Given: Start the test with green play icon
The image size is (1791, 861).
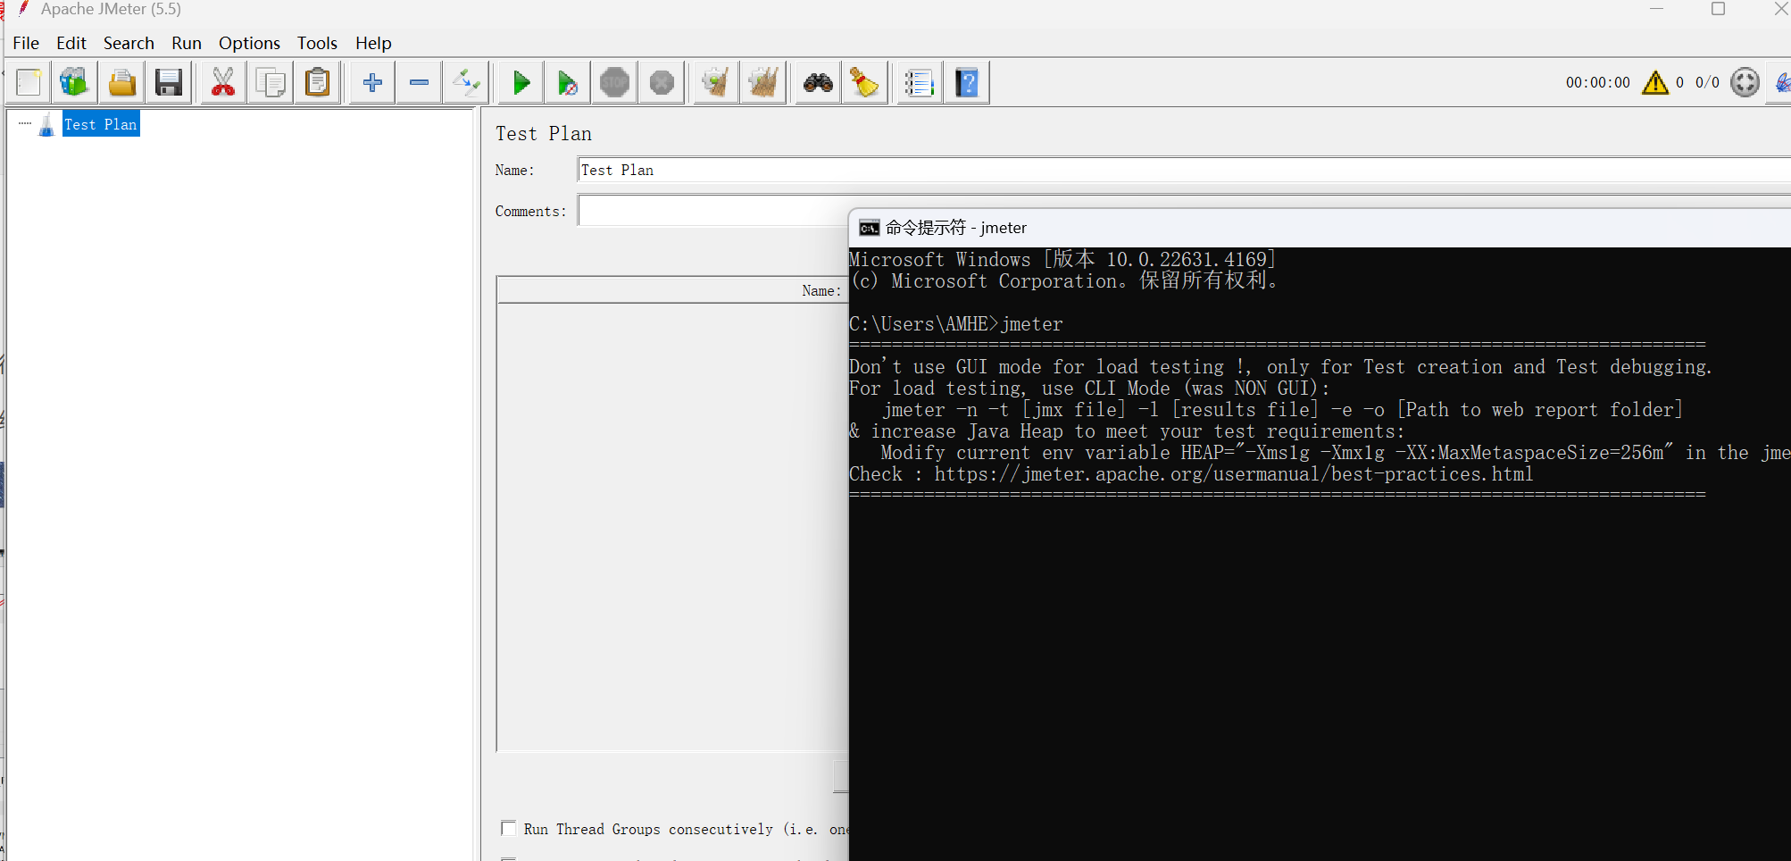Looking at the screenshot, I should pos(521,83).
